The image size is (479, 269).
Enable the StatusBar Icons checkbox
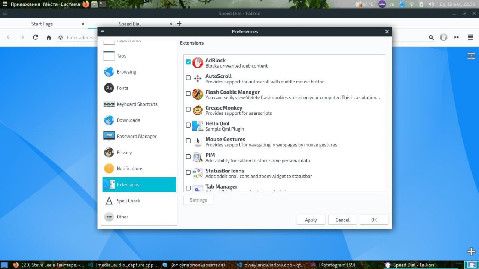point(188,172)
